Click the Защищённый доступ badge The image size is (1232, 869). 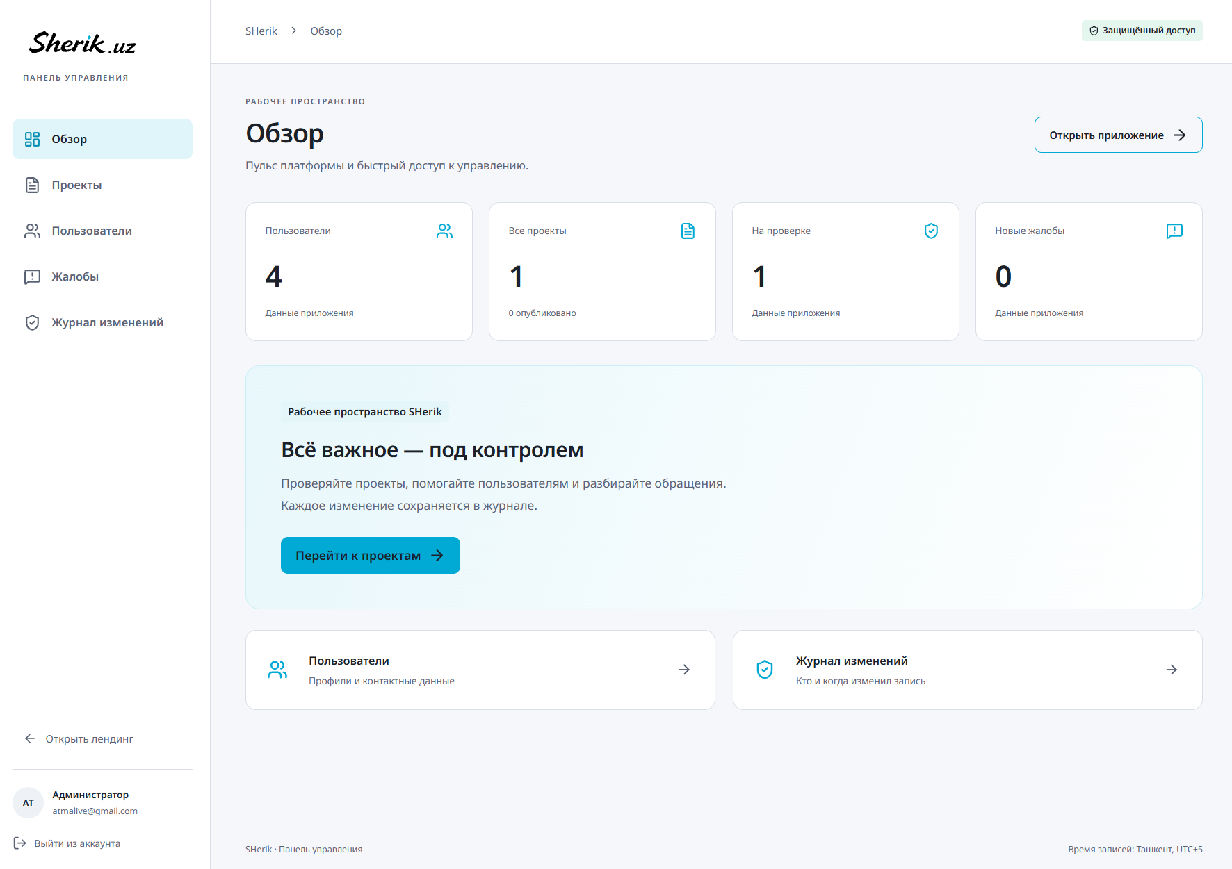tap(1142, 31)
